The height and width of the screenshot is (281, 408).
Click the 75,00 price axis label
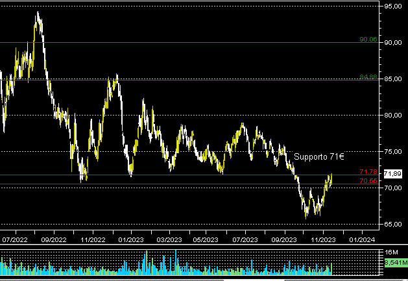393,152
